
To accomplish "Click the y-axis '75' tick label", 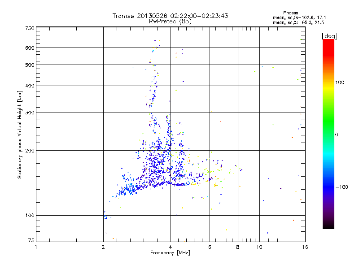I will (31, 240).
